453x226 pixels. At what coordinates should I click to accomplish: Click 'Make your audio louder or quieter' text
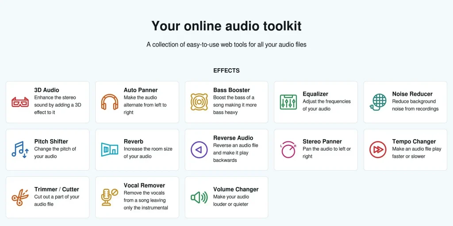[x=231, y=200]
